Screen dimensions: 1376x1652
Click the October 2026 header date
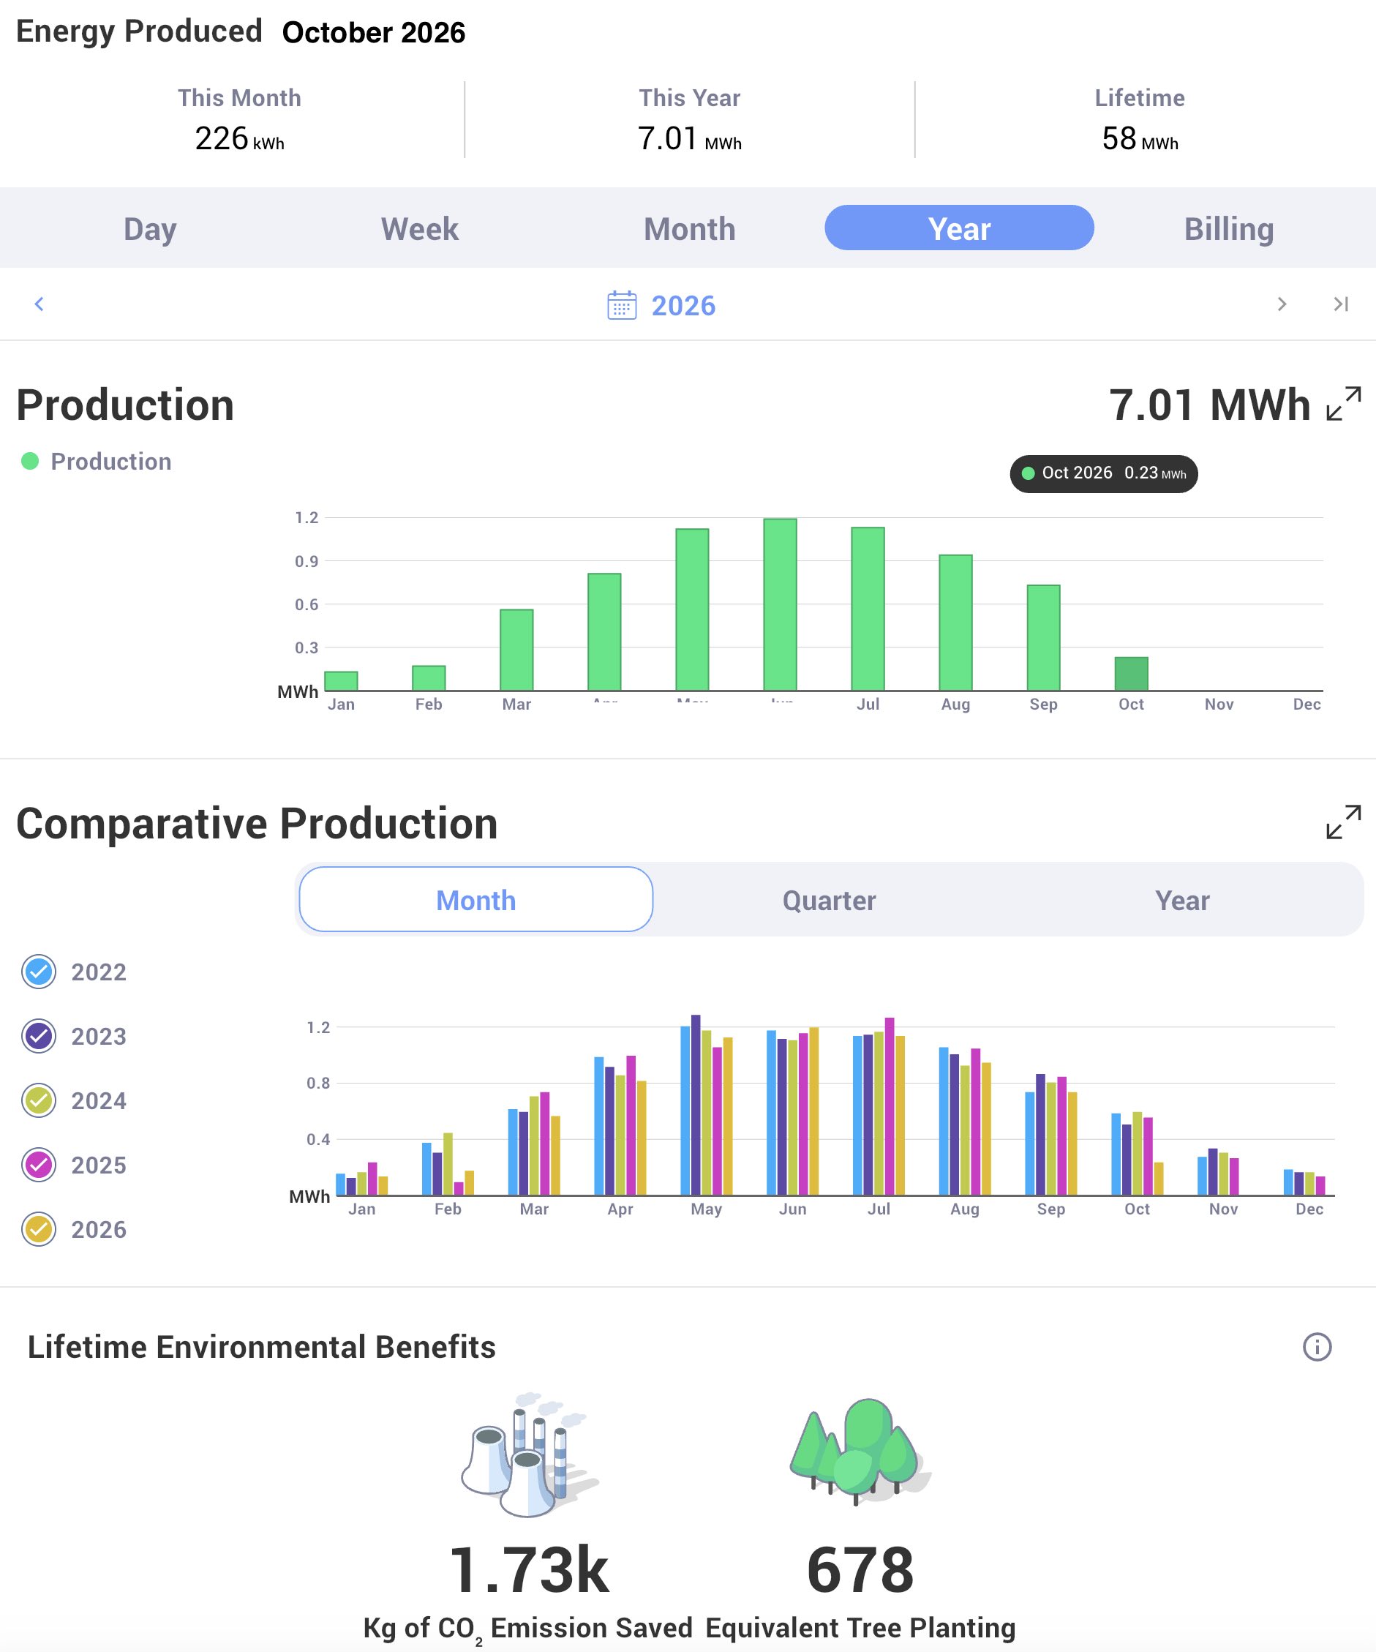click(x=374, y=32)
